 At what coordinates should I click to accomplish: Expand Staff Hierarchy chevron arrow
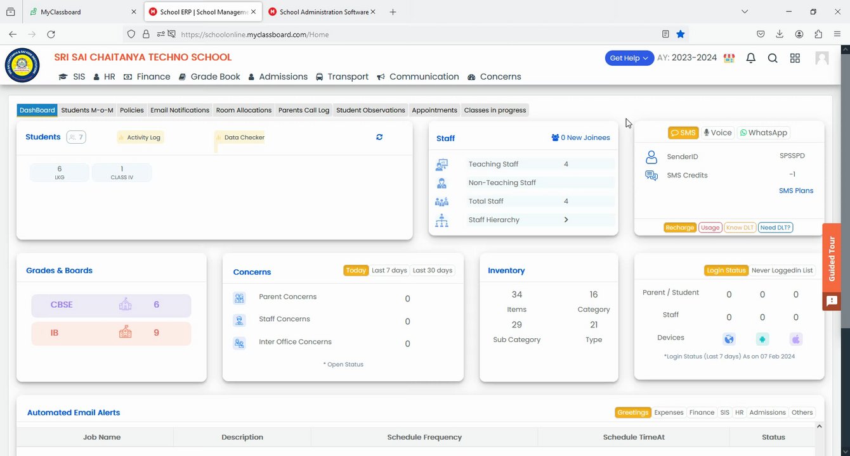point(566,220)
